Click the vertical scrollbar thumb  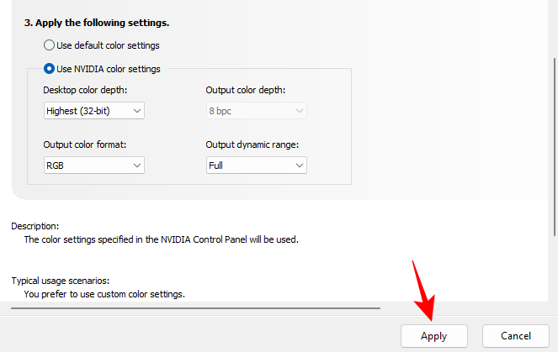click(554, 143)
